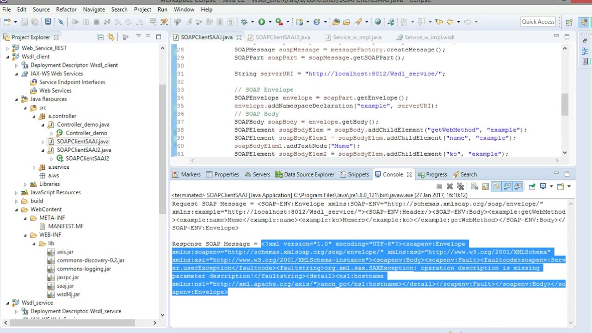Screen dimensions: 592x333
Task: Open the Servers view tab
Action: pyautogui.click(x=257, y=174)
